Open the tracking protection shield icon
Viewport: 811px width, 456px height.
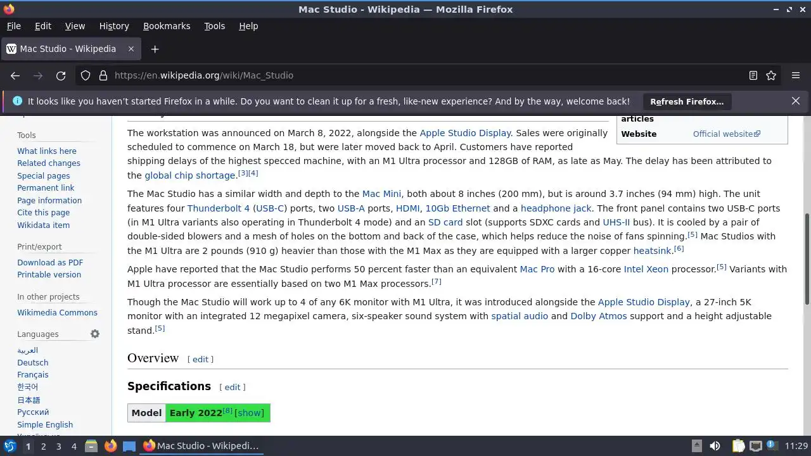click(x=86, y=75)
